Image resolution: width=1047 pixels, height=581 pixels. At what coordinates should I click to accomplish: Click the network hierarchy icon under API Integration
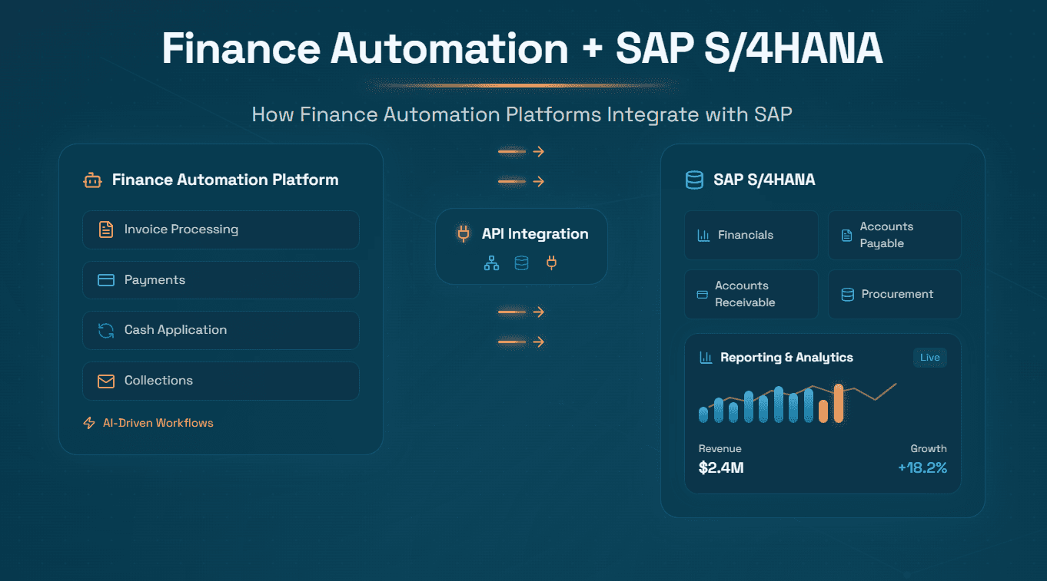point(491,263)
